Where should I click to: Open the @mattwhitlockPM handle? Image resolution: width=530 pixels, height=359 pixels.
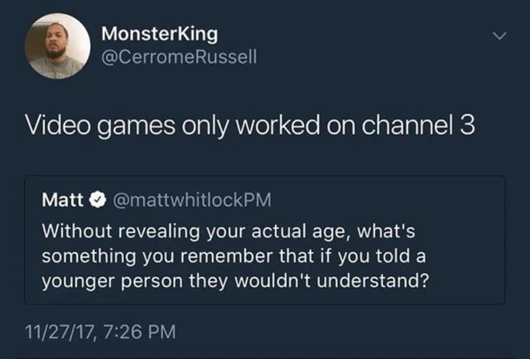189,201
